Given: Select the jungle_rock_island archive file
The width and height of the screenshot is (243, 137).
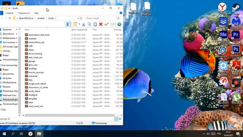Looking at the screenshot, I should (37, 84).
